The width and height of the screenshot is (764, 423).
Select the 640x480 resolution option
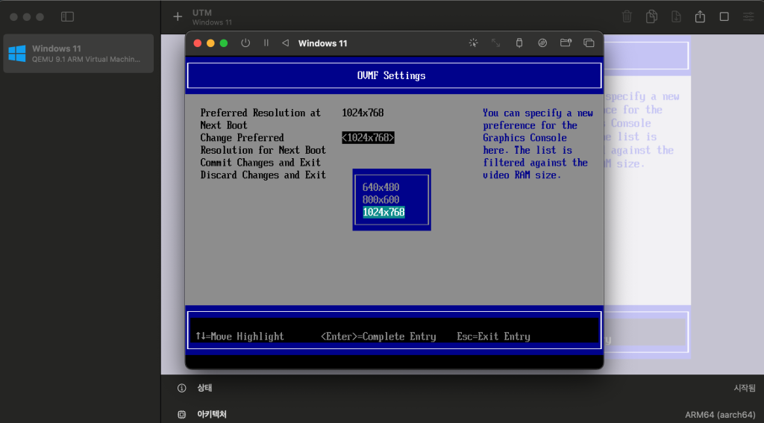[x=381, y=187]
